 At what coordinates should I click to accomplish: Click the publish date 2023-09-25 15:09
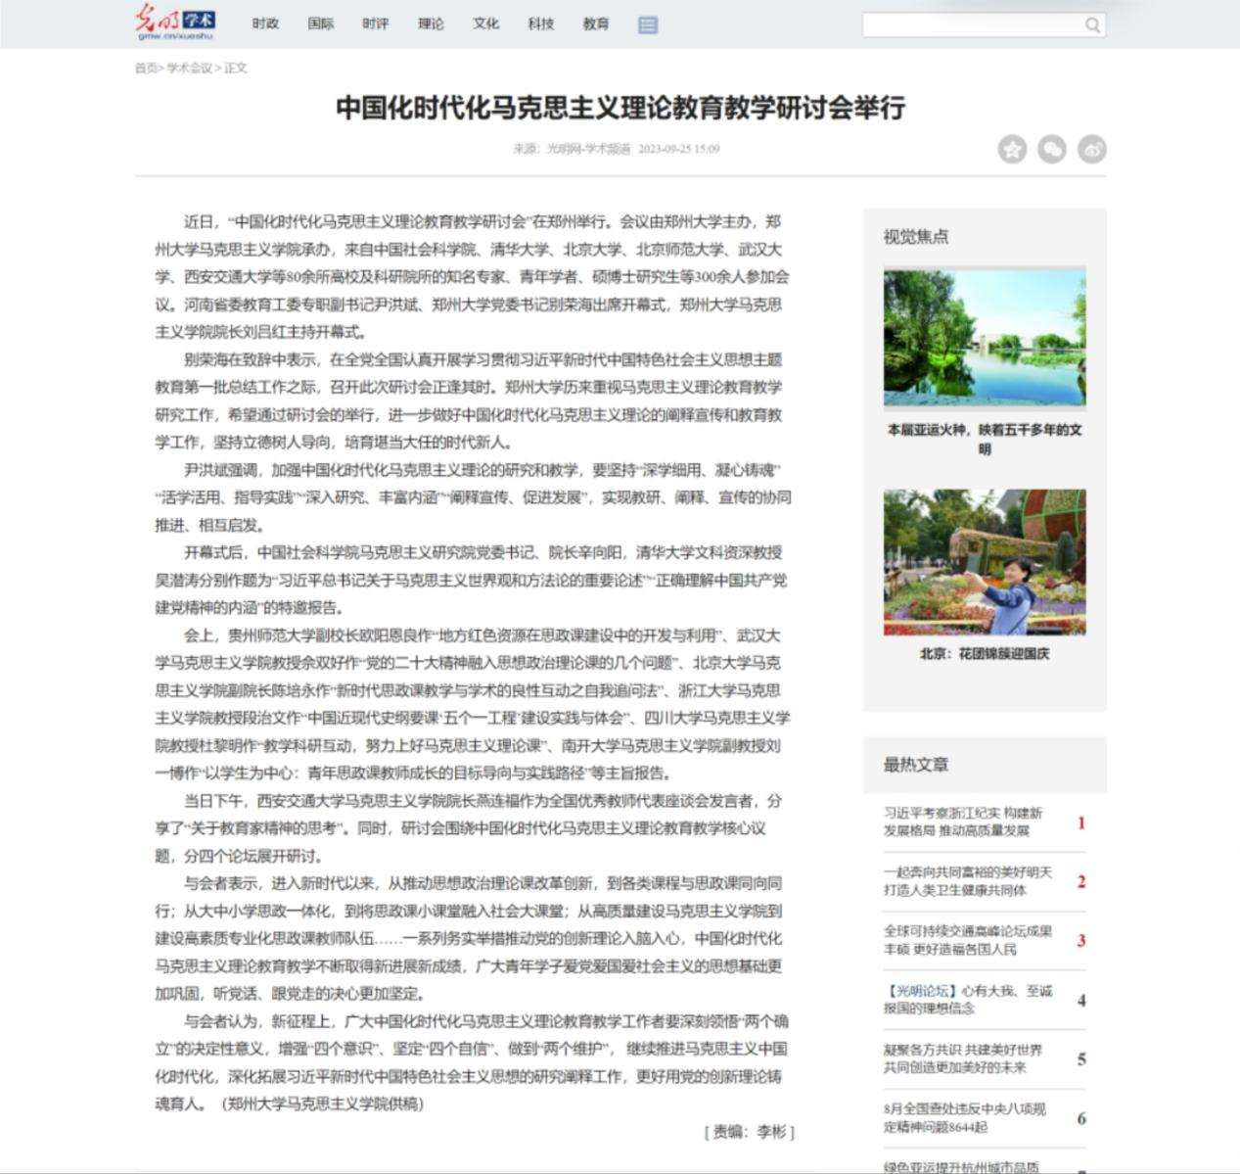click(679, 149)
